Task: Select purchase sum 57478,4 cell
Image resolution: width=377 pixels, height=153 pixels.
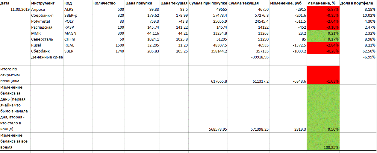Action: click(x=208, y=15)
